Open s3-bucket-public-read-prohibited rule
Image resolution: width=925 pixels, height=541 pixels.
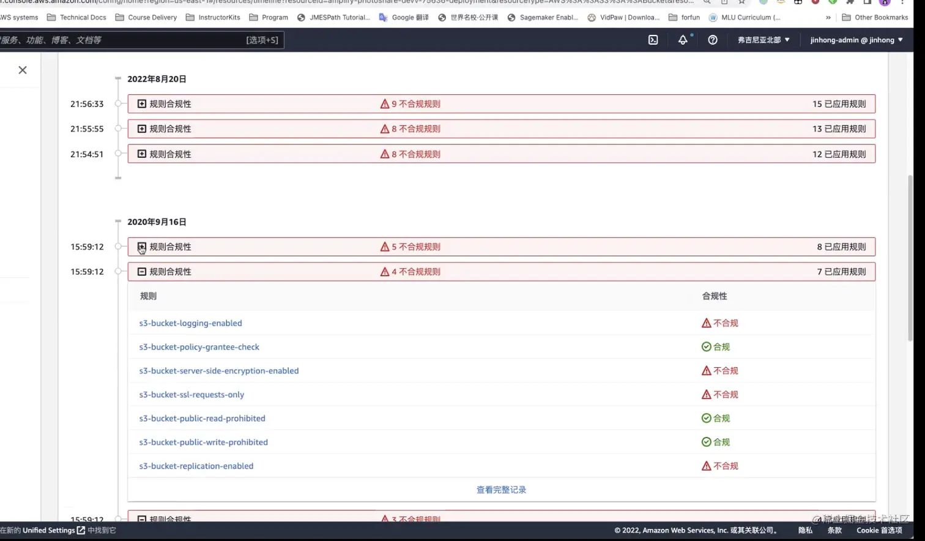point(202,419)
